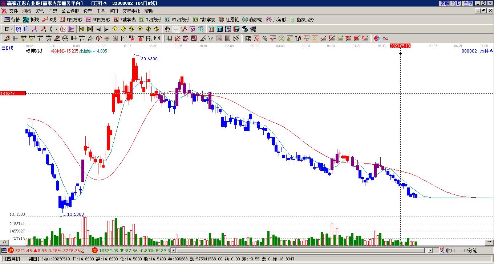The height and width of the screenshot is (264, 494).
Task: Select the red 赢 line tool
Action: click(140, 38)
